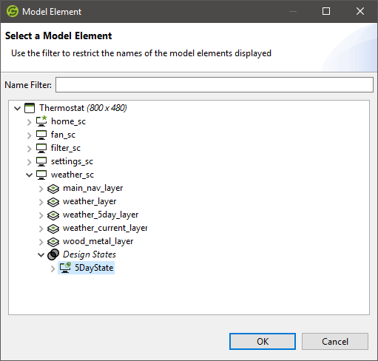Click the Design States overlapping circles icon
Image resolution: width=378 pixels, height=361 pixels.
[x=53, y=254]
